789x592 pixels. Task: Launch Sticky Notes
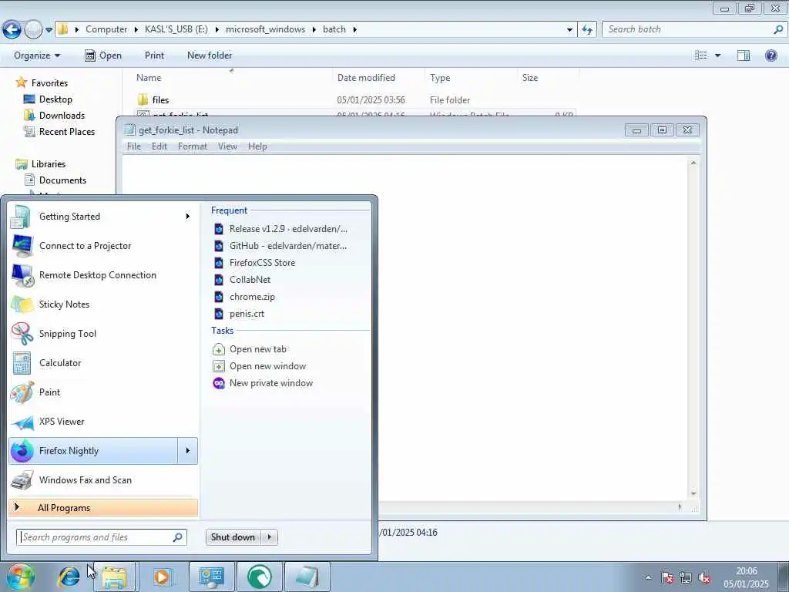click(103, 304)
